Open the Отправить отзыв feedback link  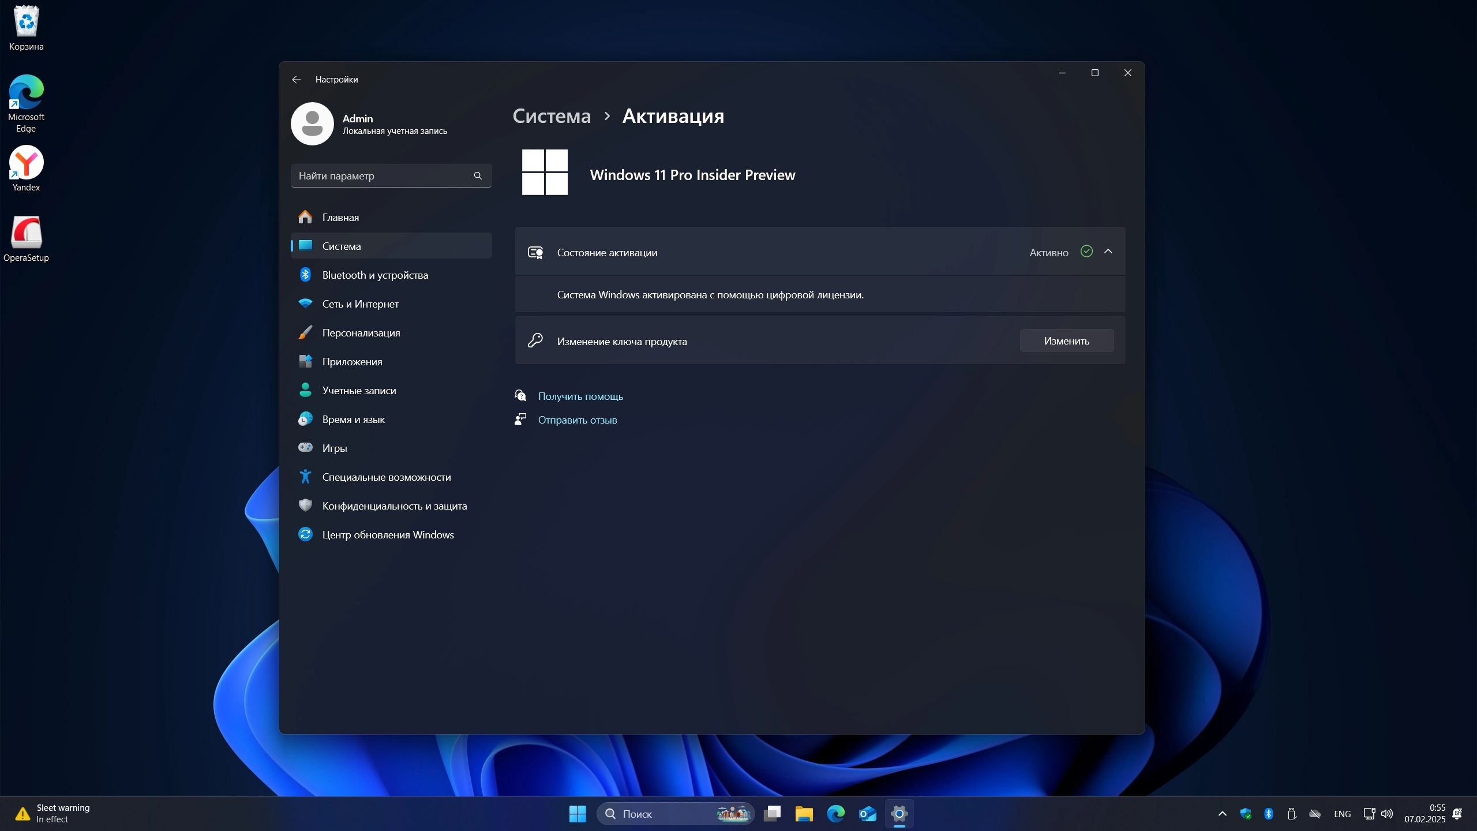tap(577, 420)
